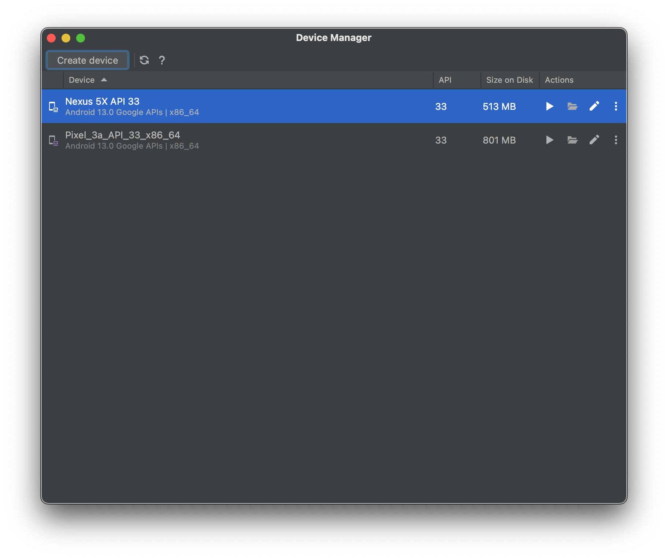Sort by Size on Disk header
The width and height of the screenshot is (668, 558).
tap(509, 80)
